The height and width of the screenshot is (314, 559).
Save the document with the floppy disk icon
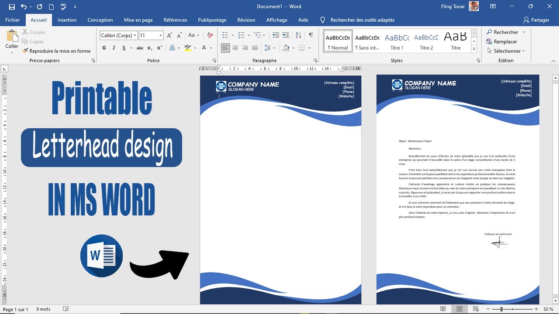point(12,7)
